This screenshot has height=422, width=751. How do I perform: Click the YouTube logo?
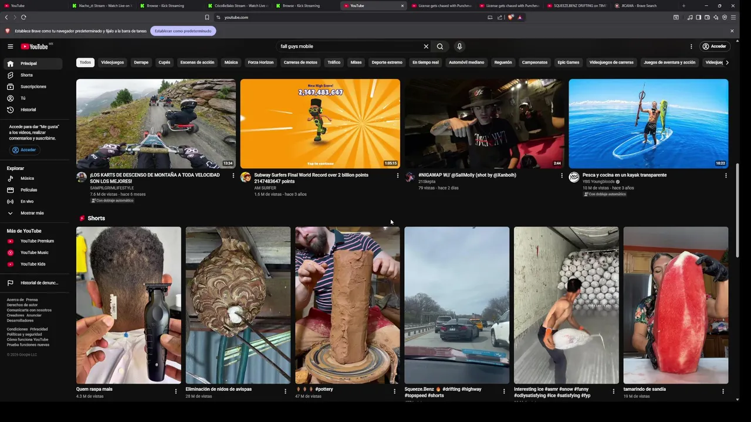[x=35, y=46]
